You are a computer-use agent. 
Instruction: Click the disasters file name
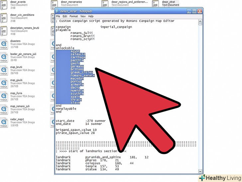[x=15, y=41]
